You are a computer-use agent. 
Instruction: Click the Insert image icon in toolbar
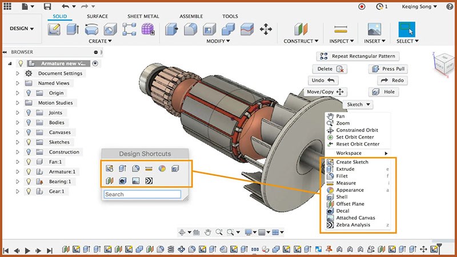[374, 29]
